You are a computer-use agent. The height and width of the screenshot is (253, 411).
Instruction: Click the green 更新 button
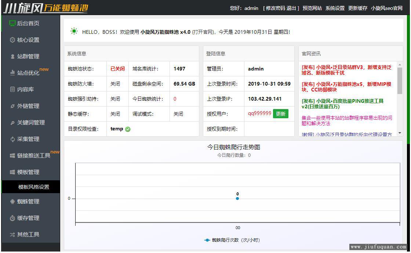[x=280, y=114]
